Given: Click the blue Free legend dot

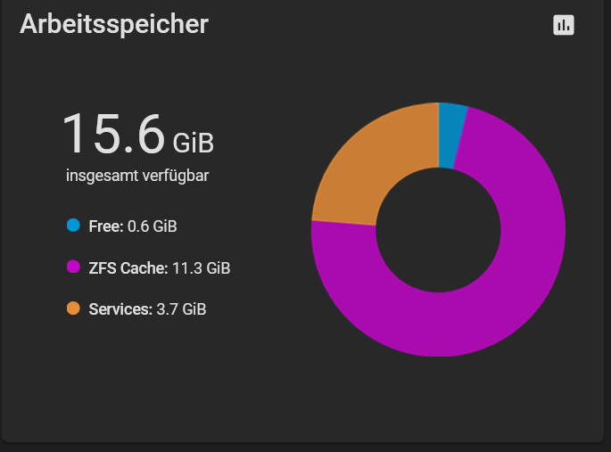Looking at the screenshot, I should pos(73,225).
